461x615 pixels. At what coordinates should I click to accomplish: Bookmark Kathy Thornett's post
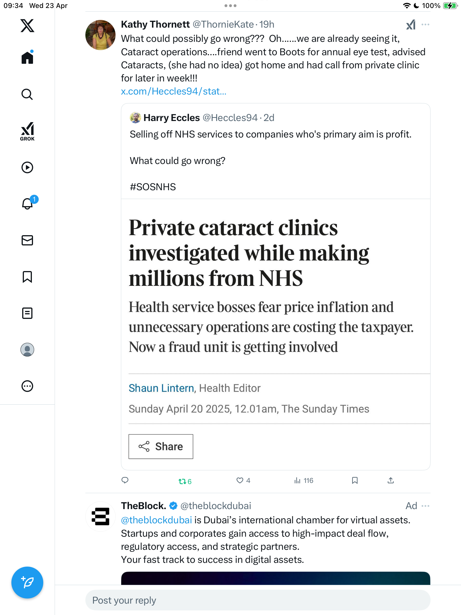tap(355, 481)
